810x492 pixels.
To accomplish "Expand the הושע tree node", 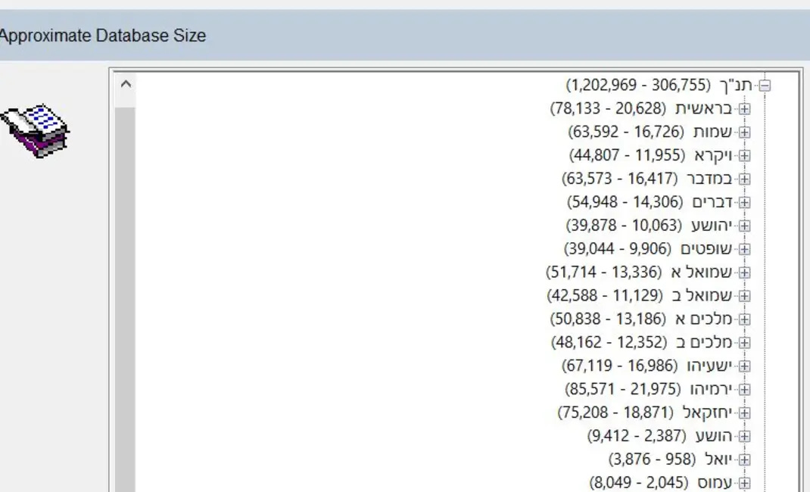I will (744, 436).
